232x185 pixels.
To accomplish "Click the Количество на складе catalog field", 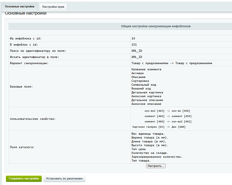I will (150, 153).
